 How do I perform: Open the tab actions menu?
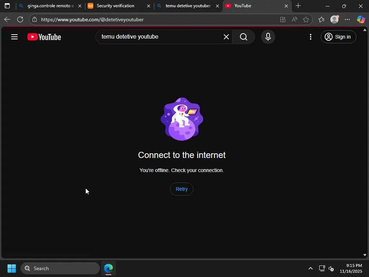pyautogui.click(x=7, y=6)
